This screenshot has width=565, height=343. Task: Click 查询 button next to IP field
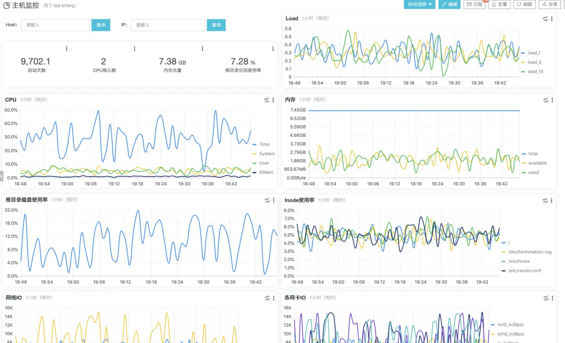tap(216, 25)
